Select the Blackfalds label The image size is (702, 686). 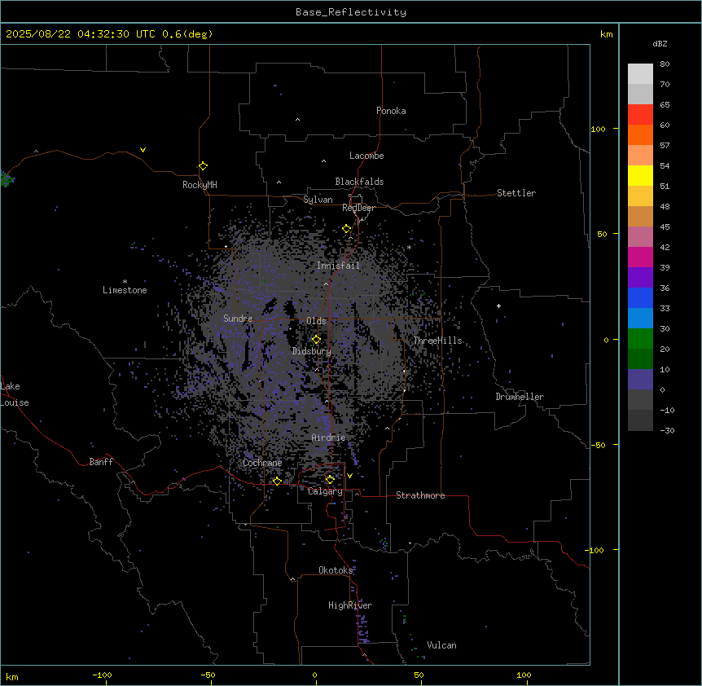point(359,182)
